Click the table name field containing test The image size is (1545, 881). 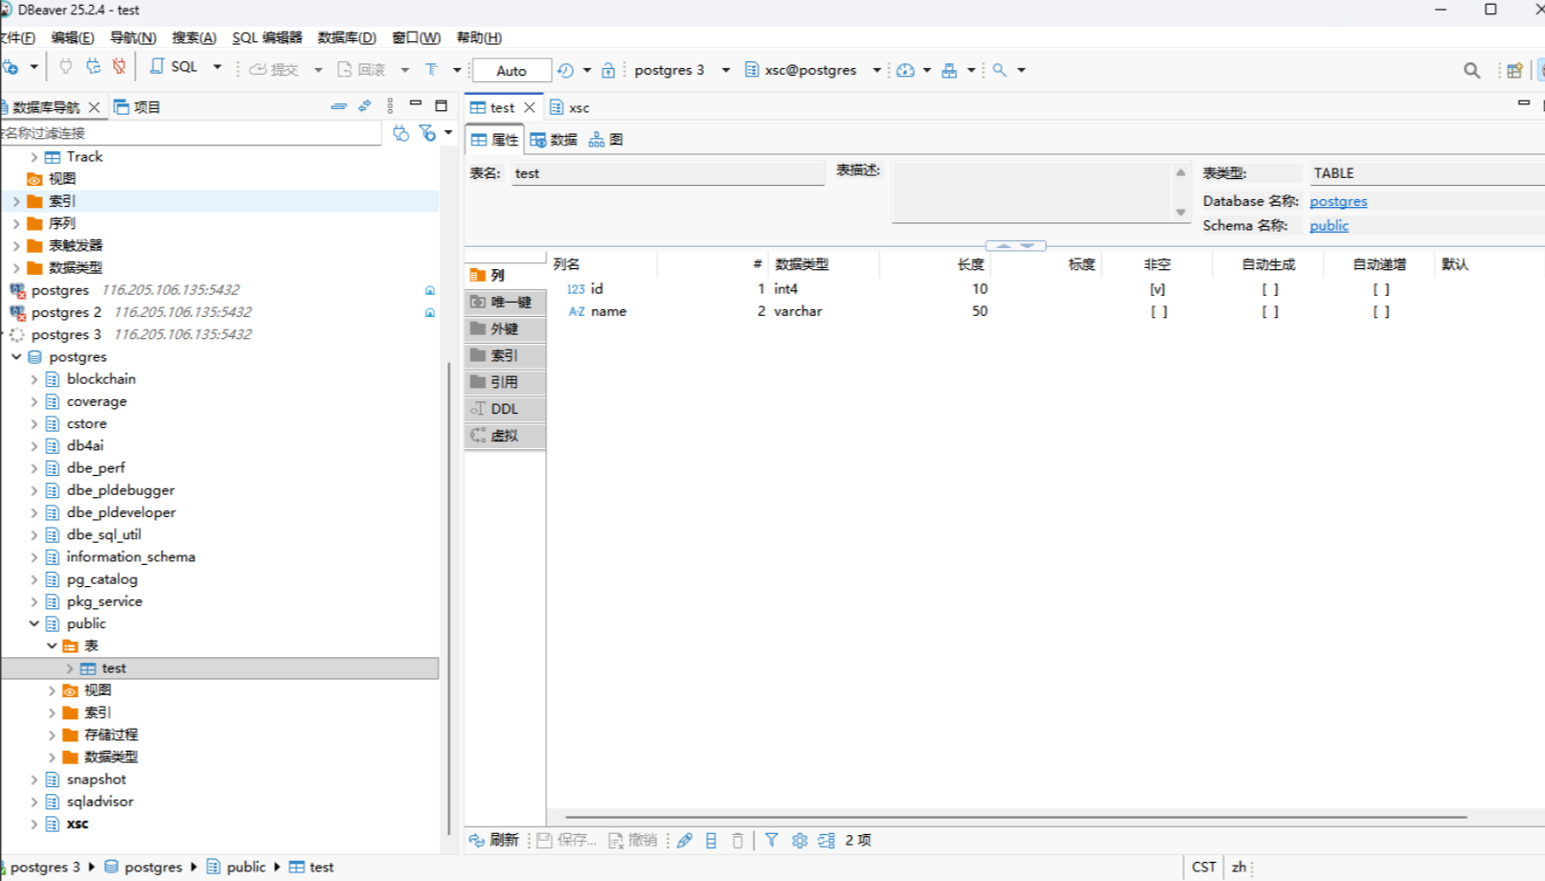click(668, 173)
